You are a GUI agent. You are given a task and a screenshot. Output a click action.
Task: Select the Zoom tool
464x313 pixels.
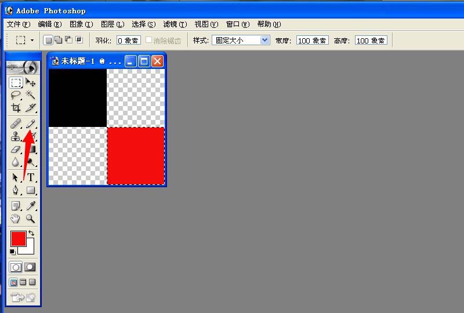click(31, 219)
